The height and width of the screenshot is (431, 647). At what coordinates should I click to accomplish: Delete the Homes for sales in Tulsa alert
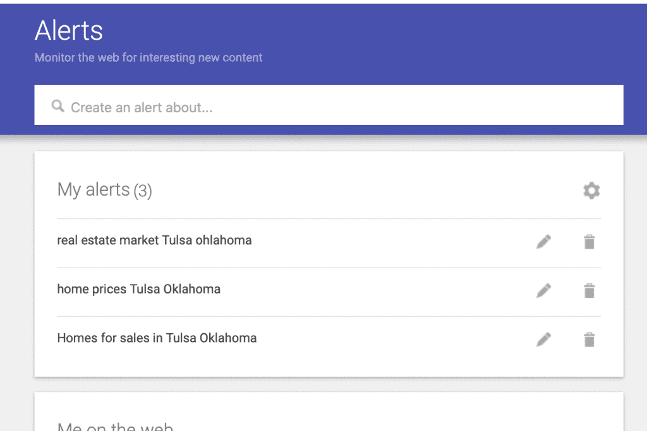(590, 339)
